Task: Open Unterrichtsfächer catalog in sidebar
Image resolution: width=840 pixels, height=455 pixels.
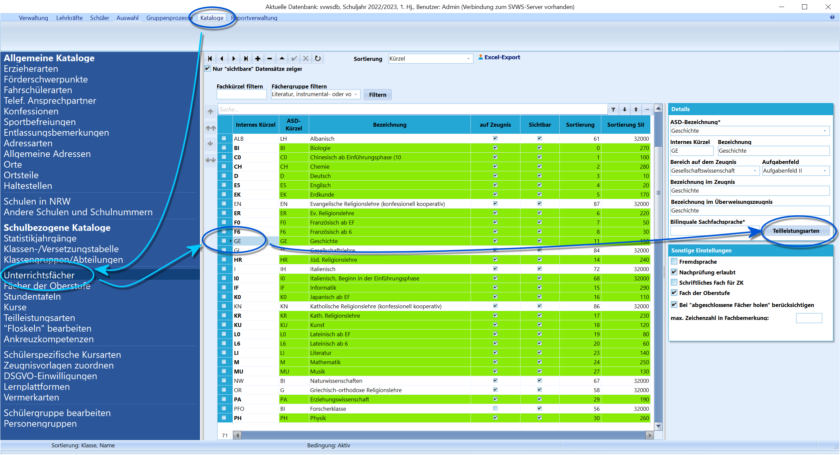Action: click(39, 275)
